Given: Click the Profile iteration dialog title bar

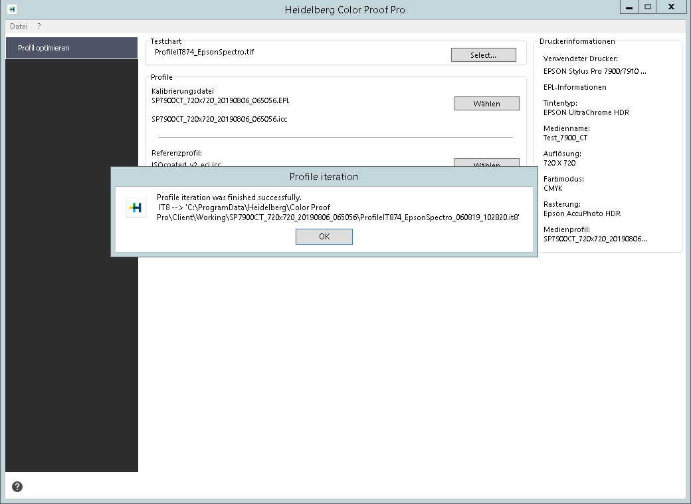Looking at the screenshot, I should tap(324, 177).
